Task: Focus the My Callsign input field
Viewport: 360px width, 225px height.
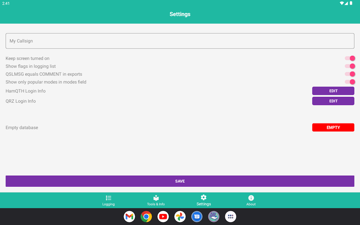Action: (180, 41)
